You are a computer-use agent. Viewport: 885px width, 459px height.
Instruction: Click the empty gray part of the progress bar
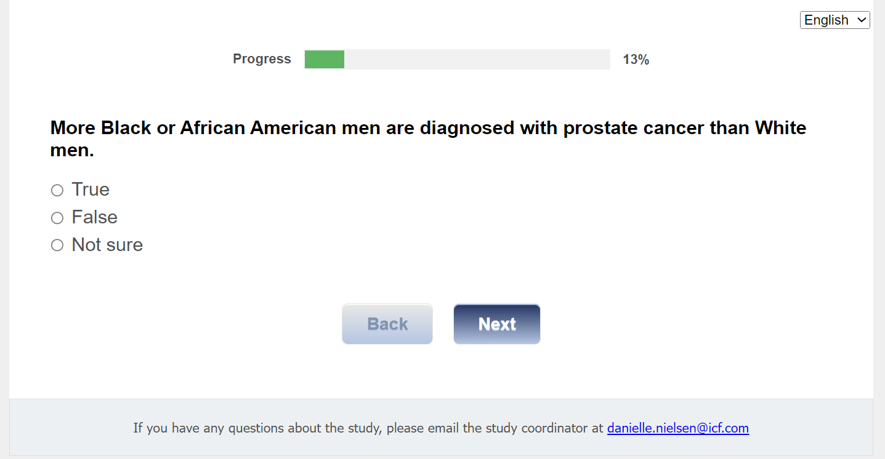(x=477, y=60)
